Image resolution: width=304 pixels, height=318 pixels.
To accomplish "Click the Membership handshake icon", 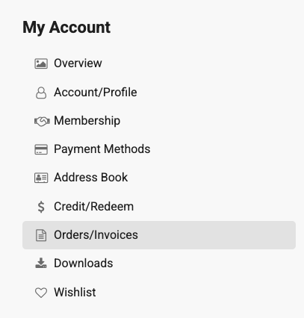I will (x=42, y=122).
